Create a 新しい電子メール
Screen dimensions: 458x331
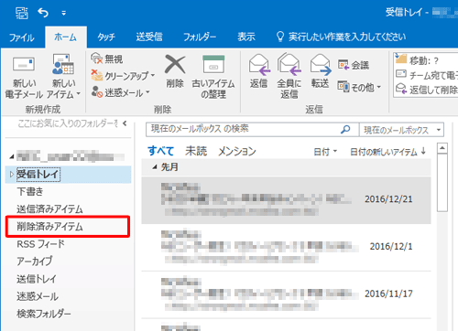[24, 78]
